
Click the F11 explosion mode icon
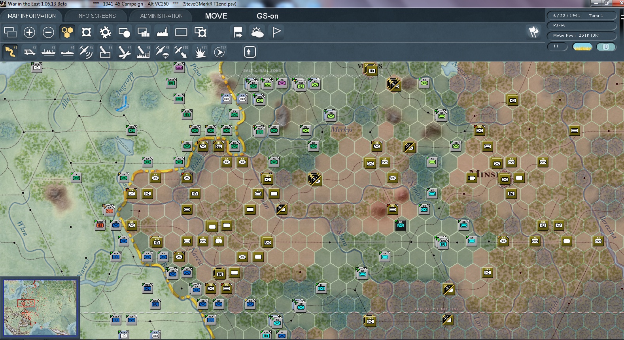coord(200,52)
